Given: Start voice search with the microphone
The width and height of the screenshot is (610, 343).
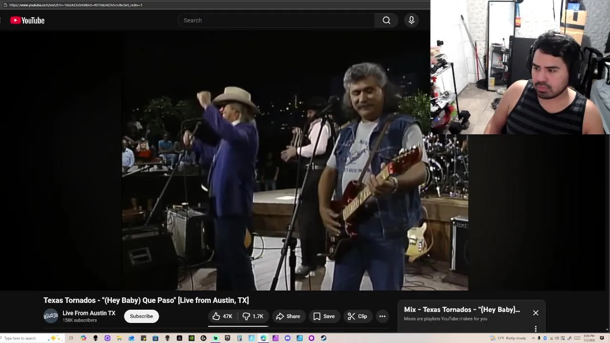Looking at the screenshot, I should point(411,20).
